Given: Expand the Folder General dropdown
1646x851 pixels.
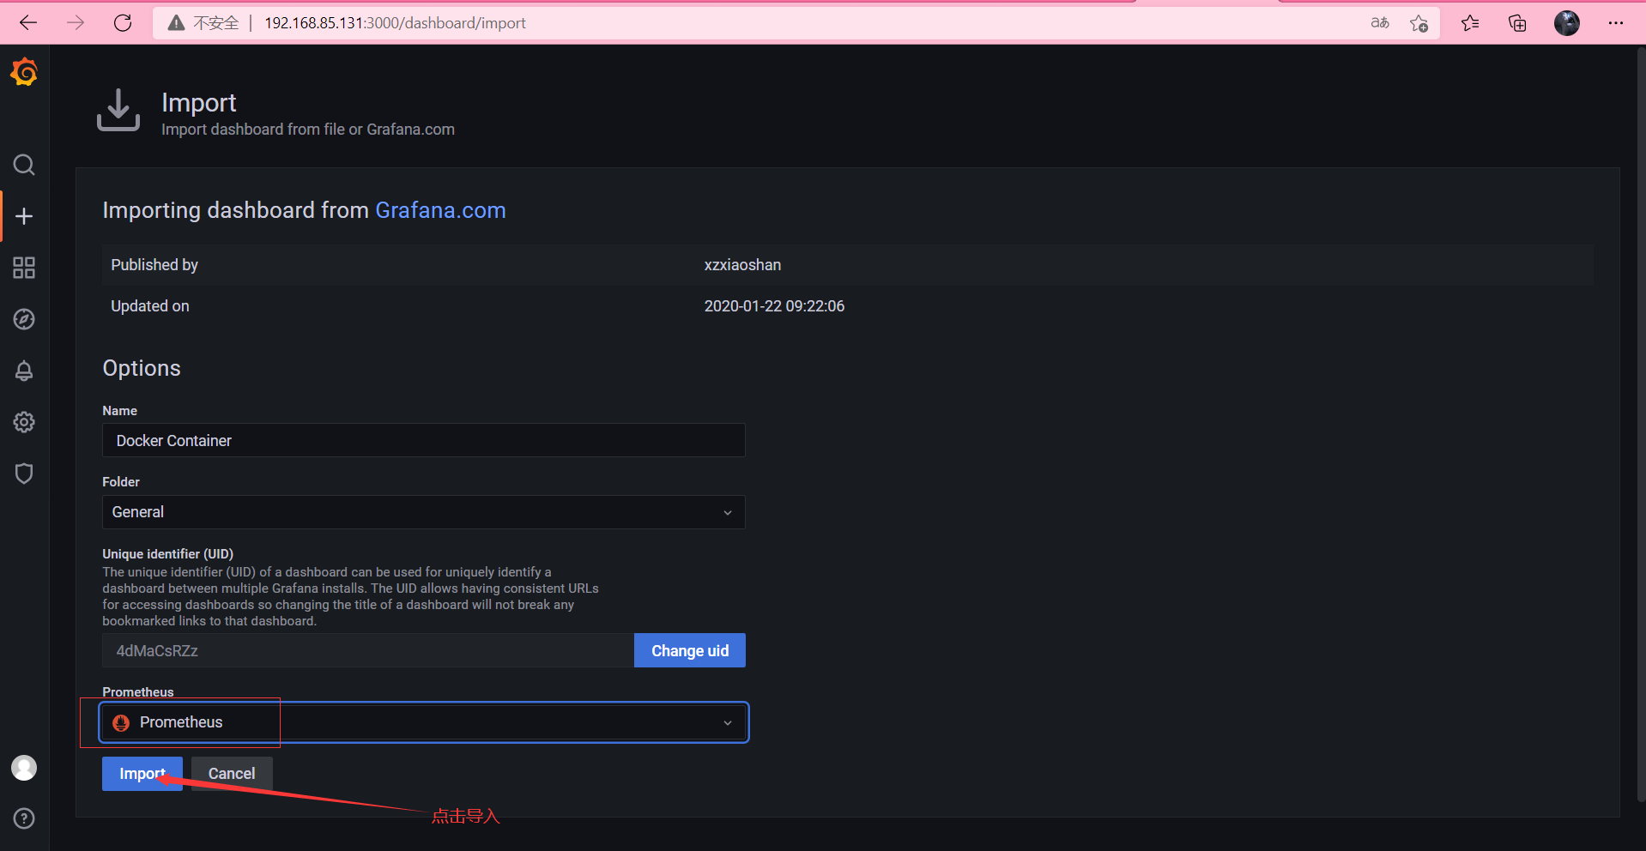Looking at the screenshot, I should tap(424, 512).
